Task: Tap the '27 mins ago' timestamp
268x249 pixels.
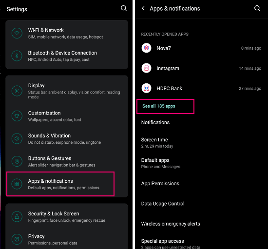Action: tap(250, 88)
